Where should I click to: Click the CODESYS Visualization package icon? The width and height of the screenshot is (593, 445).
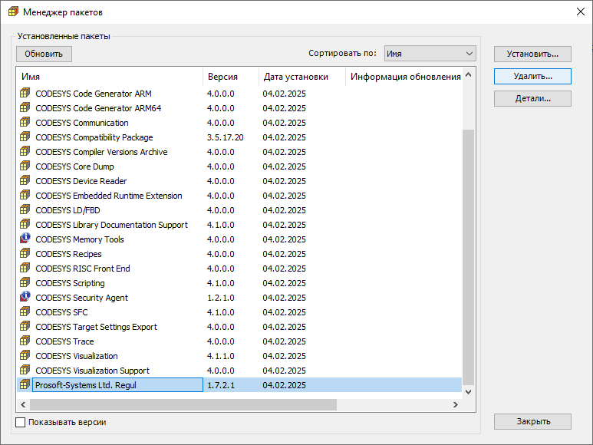pos(25,356)
